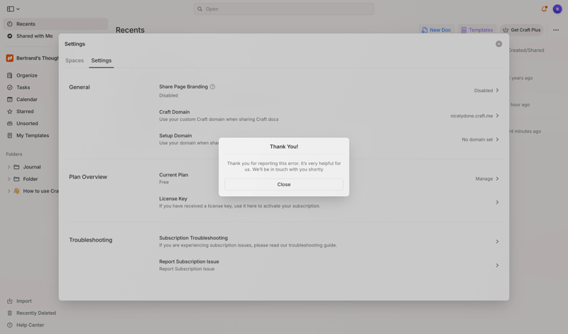This screenshot has width=568, height=334.
Task: Open Calendar from the sidebar
Action: pyautogui.click(x=27, y=99)
